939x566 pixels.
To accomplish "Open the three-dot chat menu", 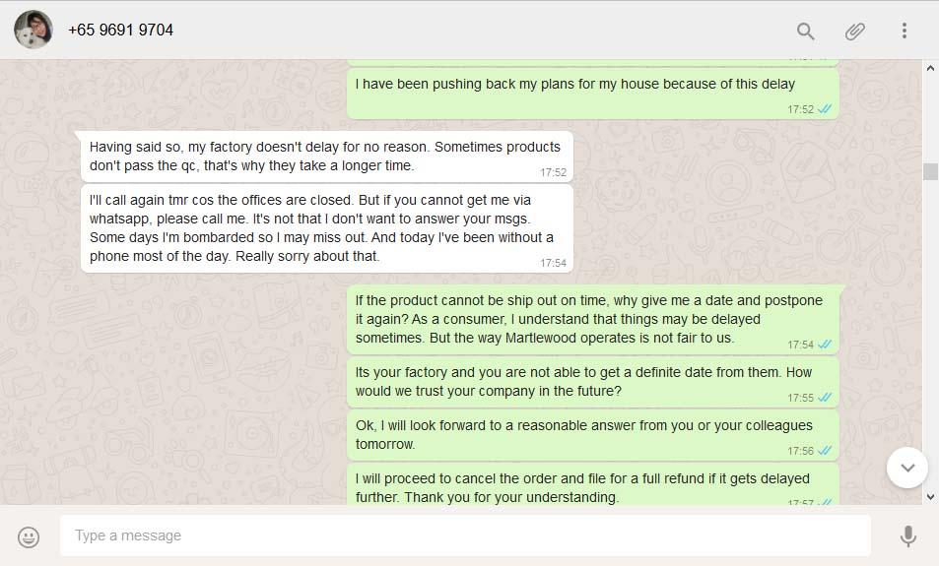I will [905, 31].
